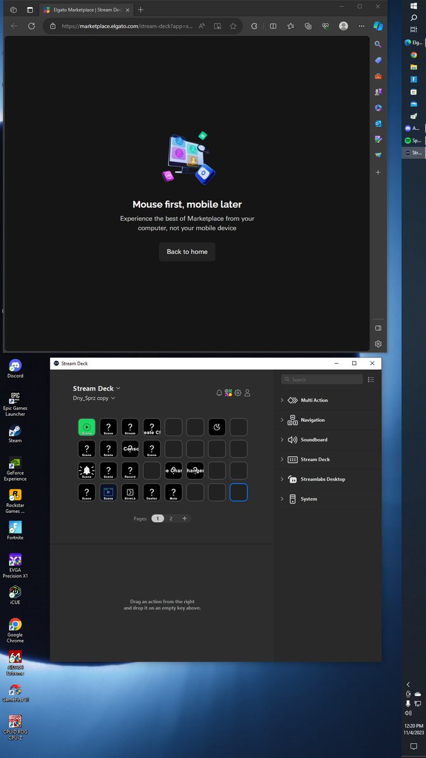
Task: Open new tab in Edge
Action: pyautogui.click(x=140, y=9)
